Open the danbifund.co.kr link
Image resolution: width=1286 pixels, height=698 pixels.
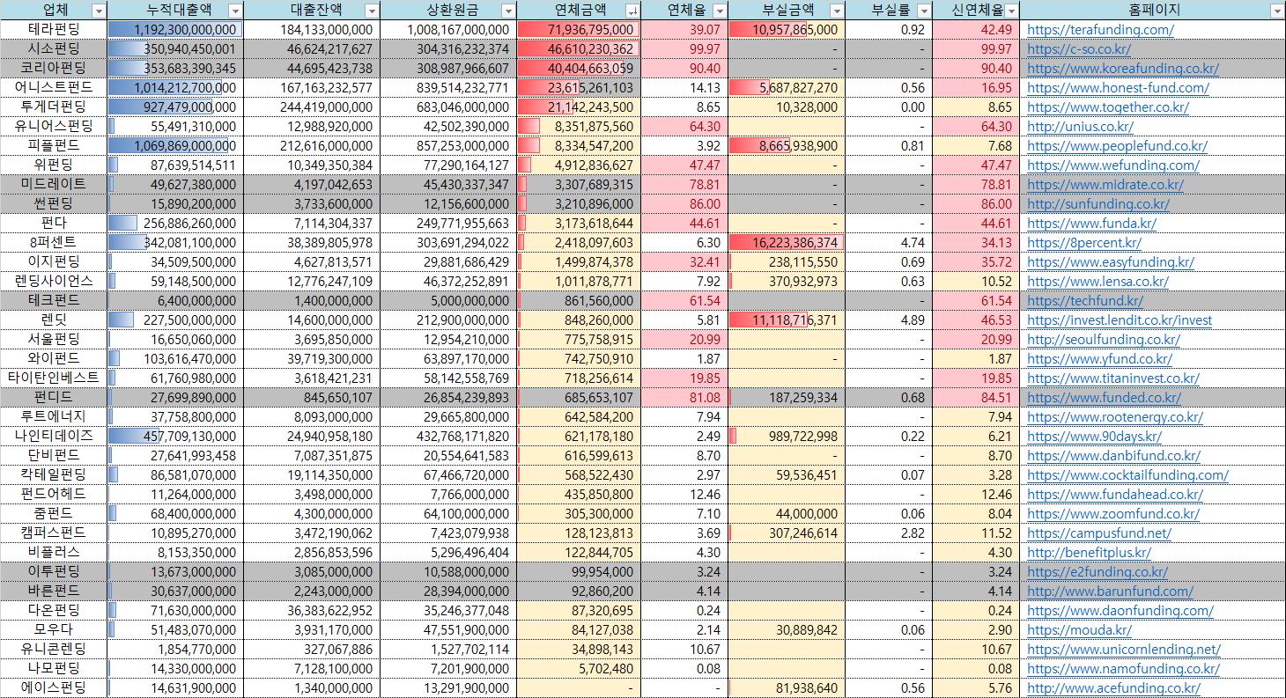pos(1113,456)
